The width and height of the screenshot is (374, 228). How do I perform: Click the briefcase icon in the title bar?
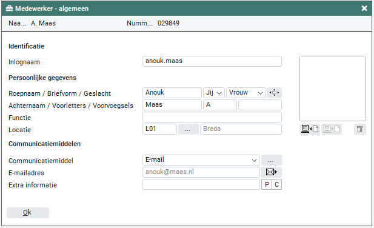point(9,8)
